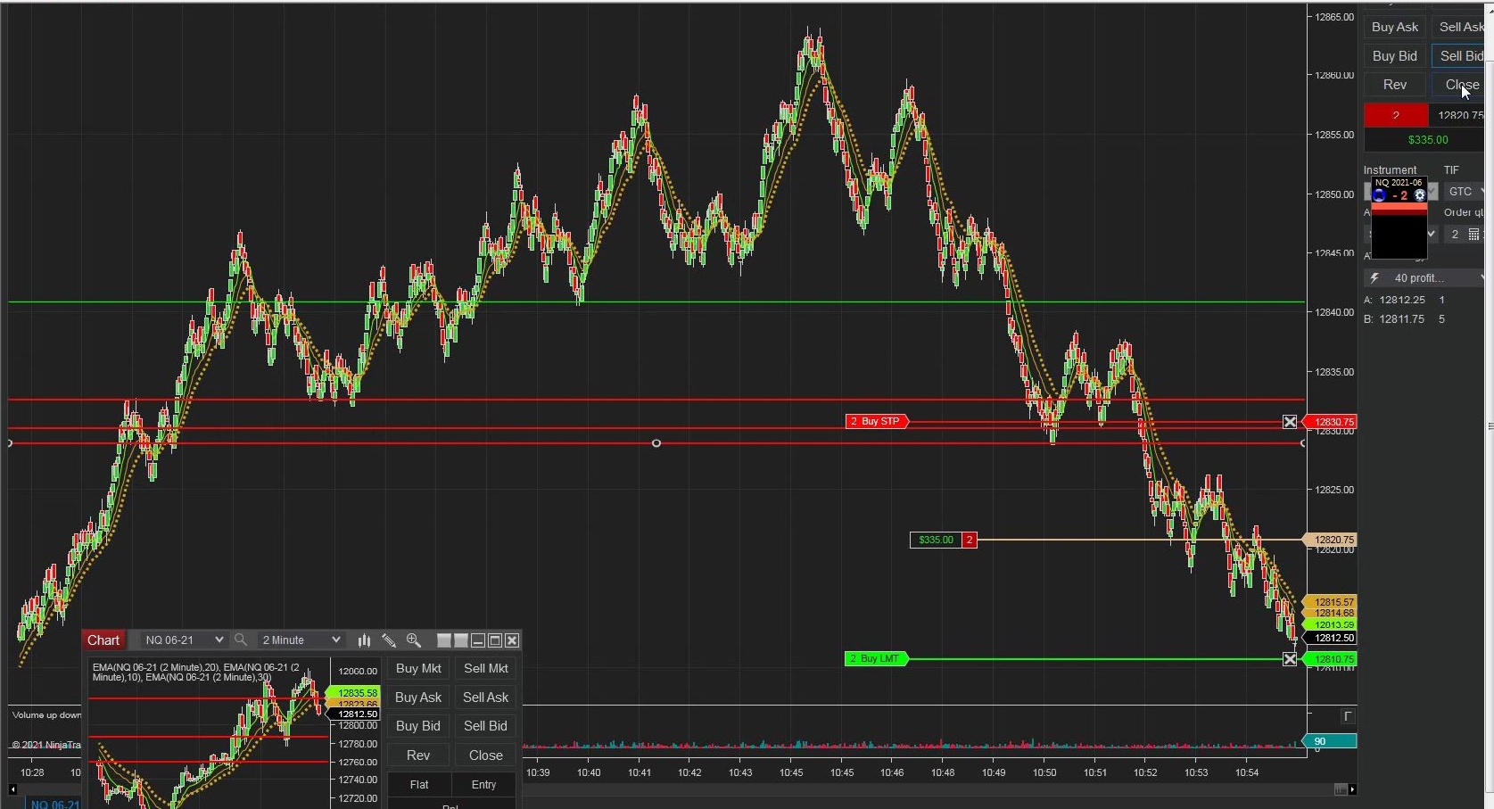Click the first gray square in Chart title bar
The image size is (1494, 809).
[444, 640]
